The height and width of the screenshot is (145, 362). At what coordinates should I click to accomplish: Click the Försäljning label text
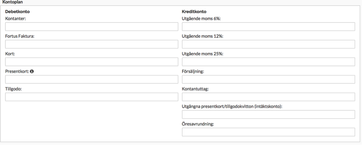pyautogui.click(x=193, y=71)
